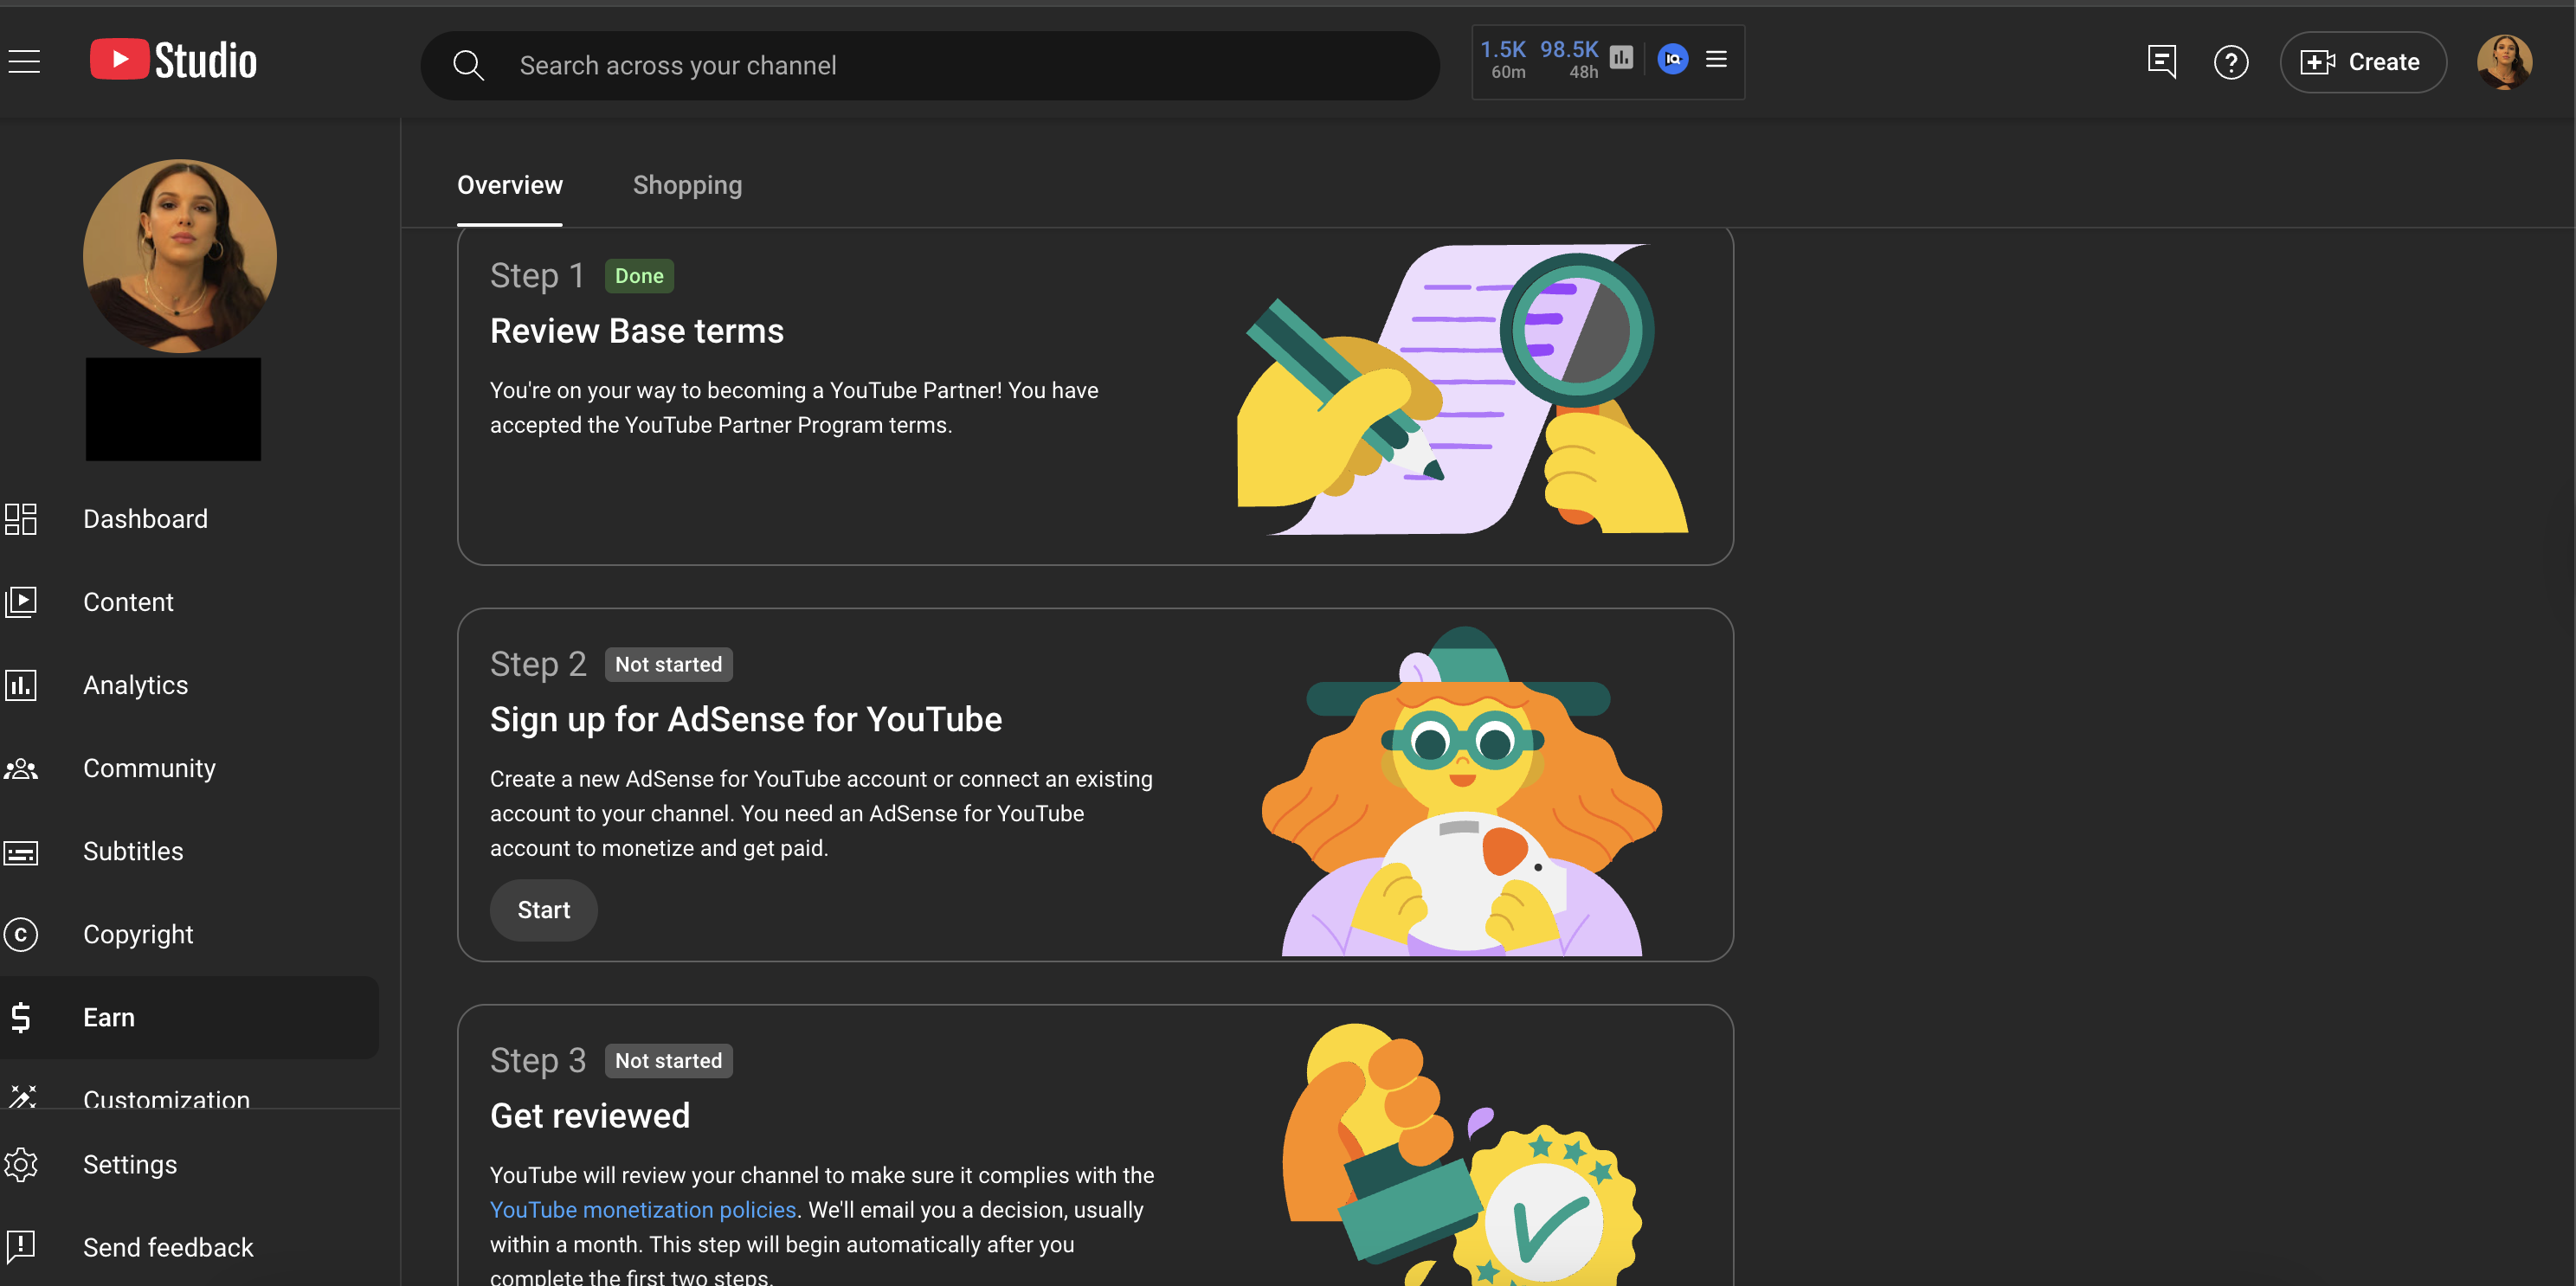2576x1286 pixels.
Task: Open the account avatar menu at top right
Action: click(x=2504, y=62)
